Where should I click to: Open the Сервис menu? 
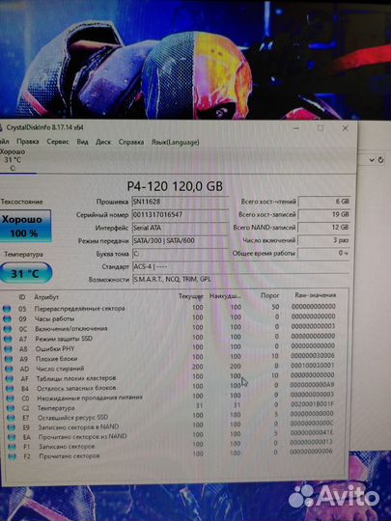[58, 142]
